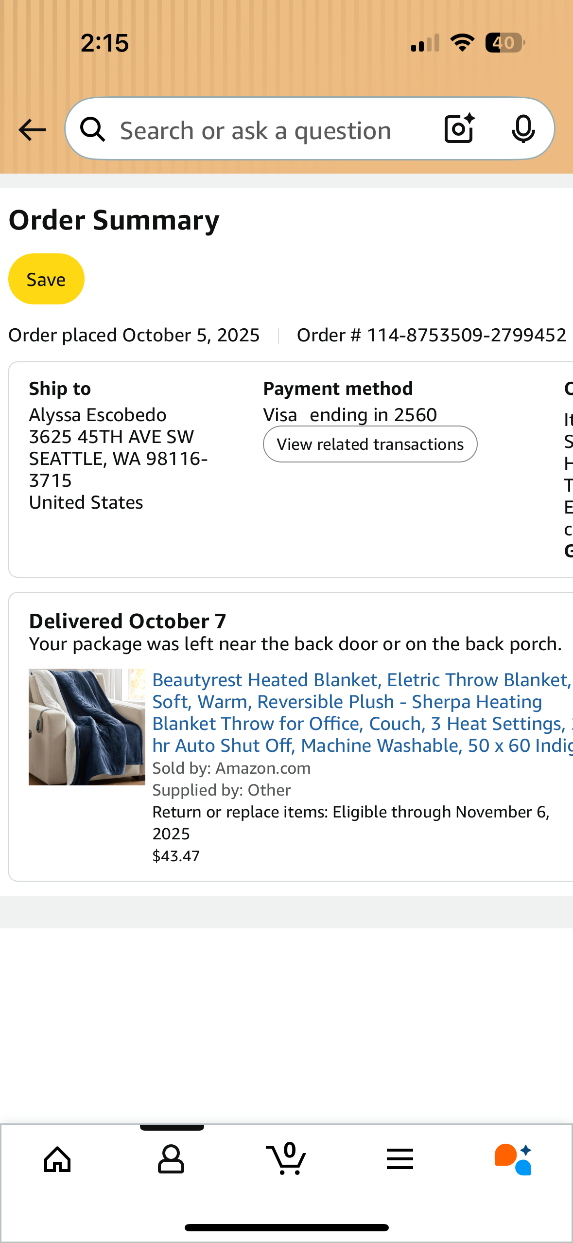Tap the Delivered October 7 heading

coord(127,621)
